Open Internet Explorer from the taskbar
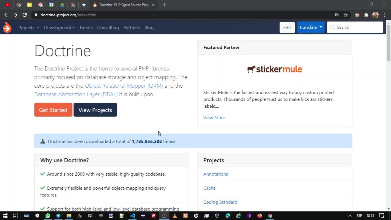Viewport: 391px width, 220px height. (x=238, y=216)
